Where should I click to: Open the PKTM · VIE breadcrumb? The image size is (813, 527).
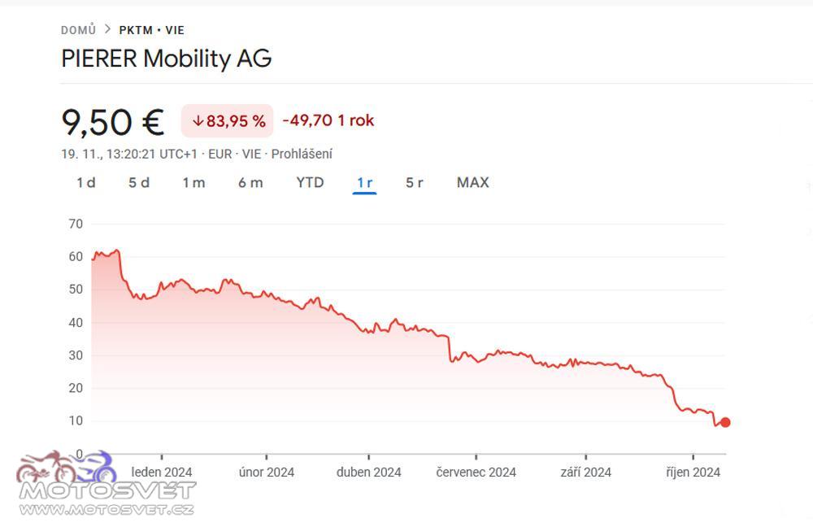[152, 30]
